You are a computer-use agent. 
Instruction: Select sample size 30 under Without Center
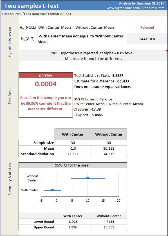(109, 143)
